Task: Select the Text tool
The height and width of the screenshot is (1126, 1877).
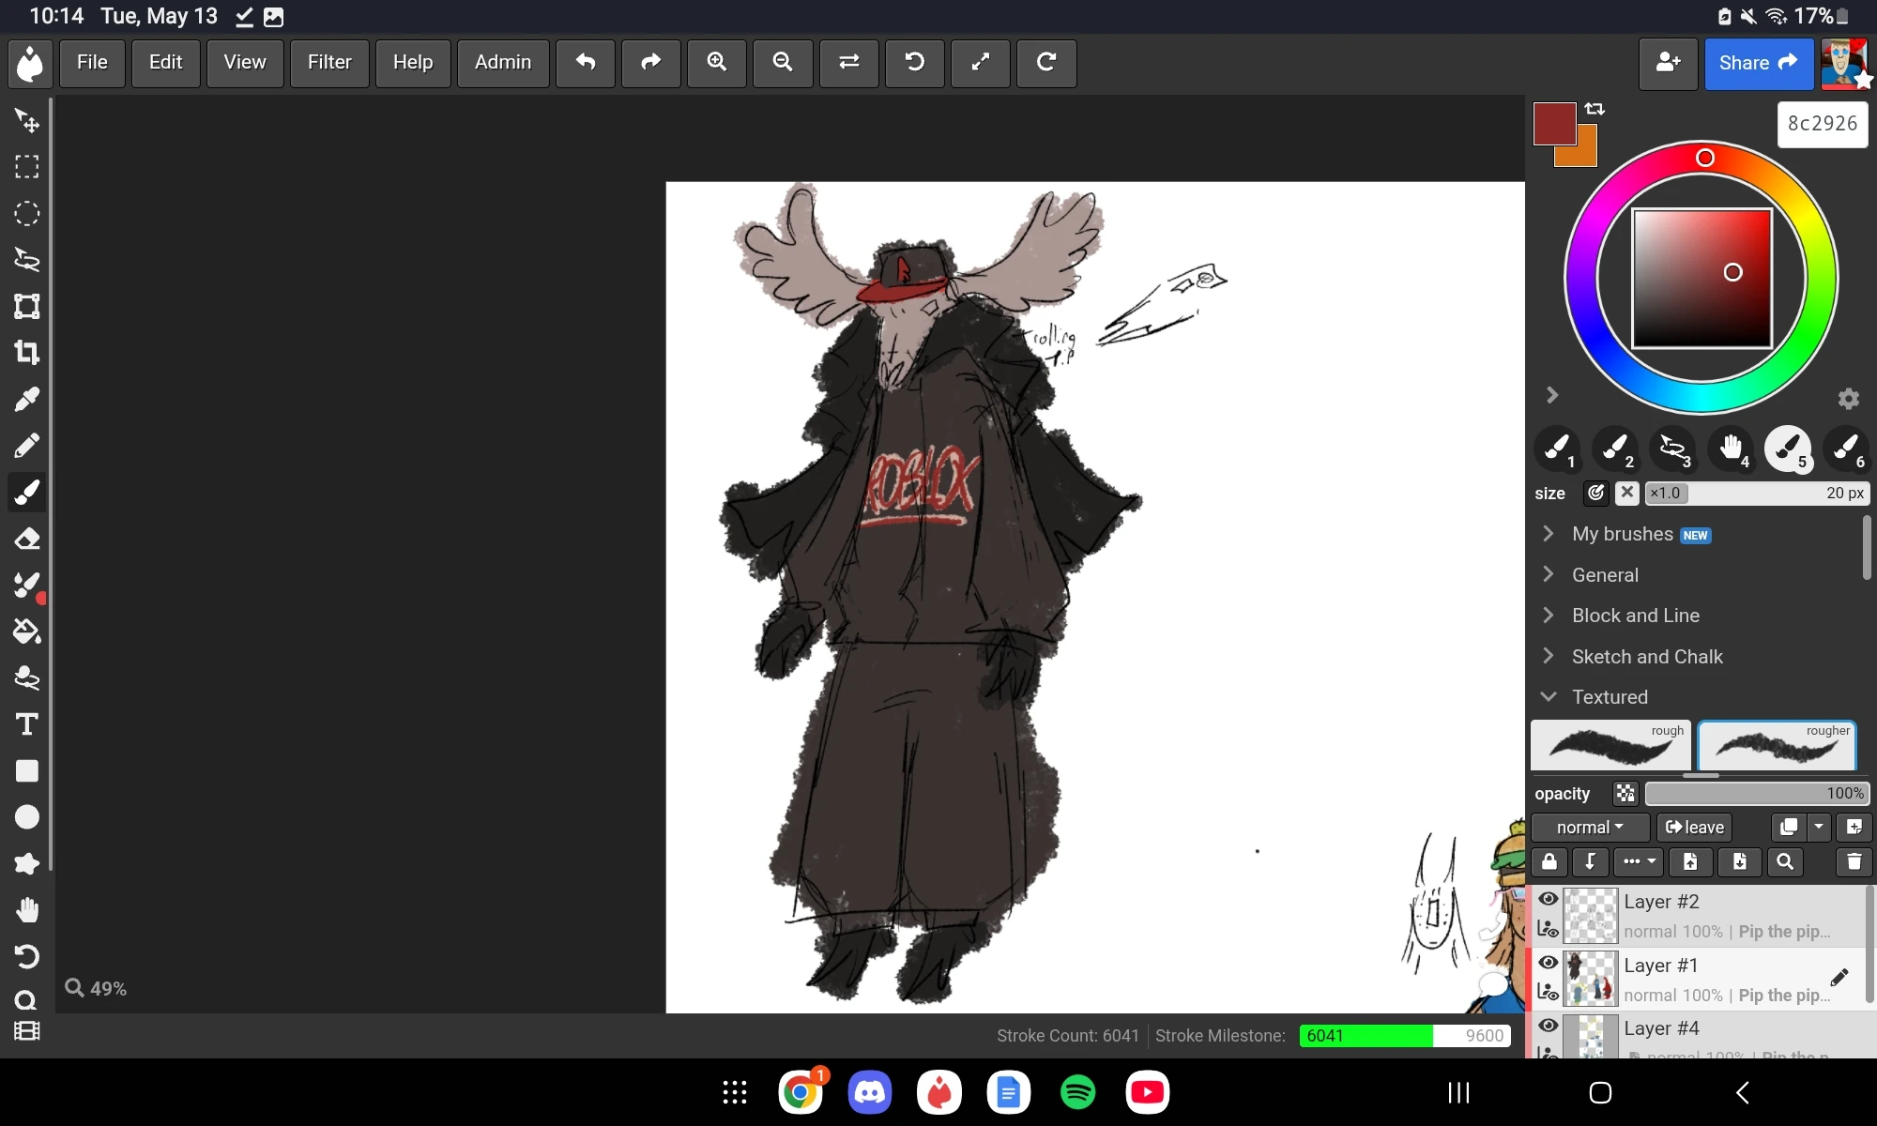Action: coord(27,724)
